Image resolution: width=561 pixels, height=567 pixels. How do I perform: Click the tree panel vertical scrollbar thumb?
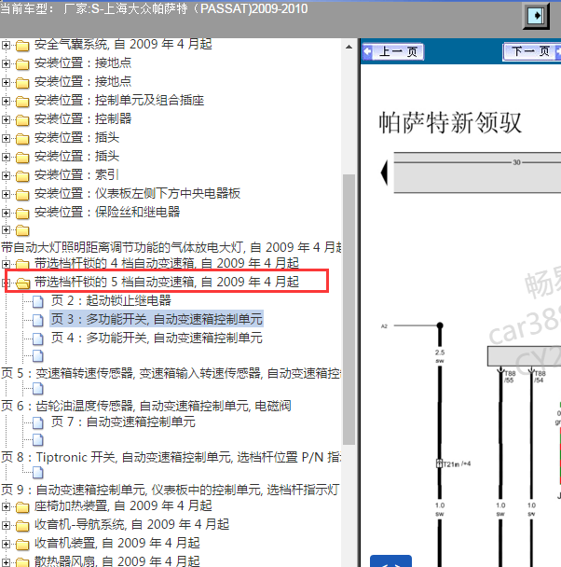[349, 310]
